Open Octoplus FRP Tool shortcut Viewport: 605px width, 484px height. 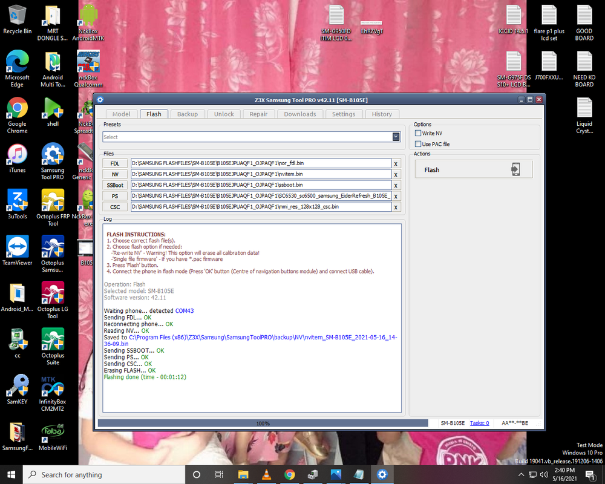click(x=53, y=208)
